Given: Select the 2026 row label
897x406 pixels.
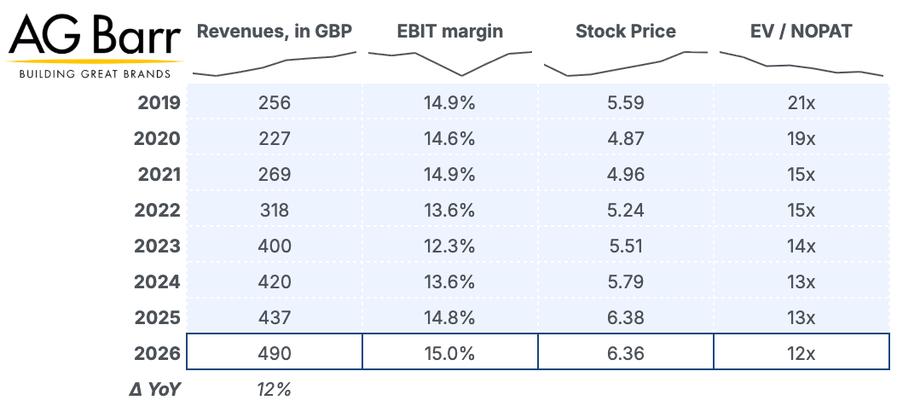Looking at the screenshot, I should click(x=158, y=353).
